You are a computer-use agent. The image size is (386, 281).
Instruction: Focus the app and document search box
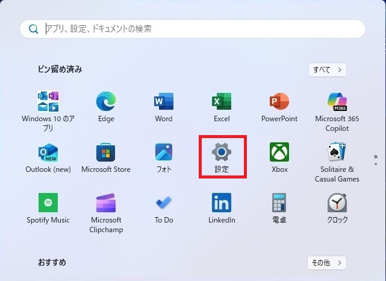click(x=193, y=29)
